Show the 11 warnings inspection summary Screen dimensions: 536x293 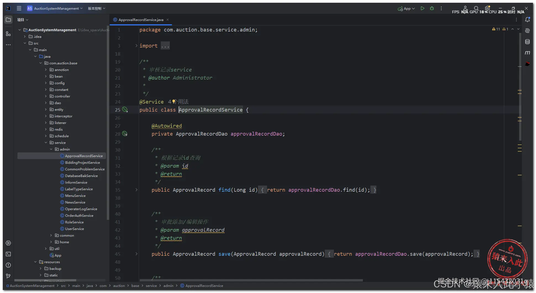pos(496,29)
